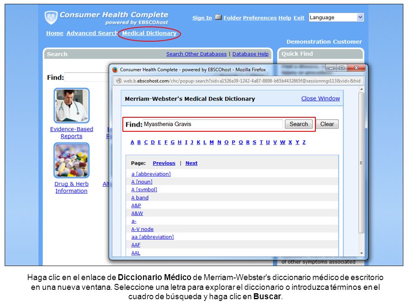Click the popup scrollbar up arrow
The image size is (408, 306).
(361, 89)
